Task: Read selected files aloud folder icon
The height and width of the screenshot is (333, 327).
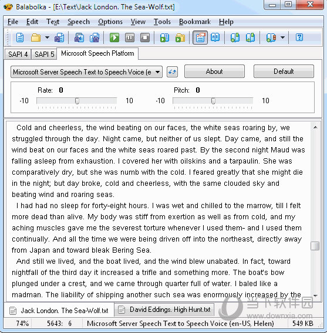Action: [180, 38]
